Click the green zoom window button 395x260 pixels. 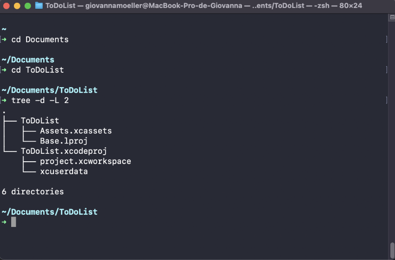pyautogui.click(x=28, y=6)
